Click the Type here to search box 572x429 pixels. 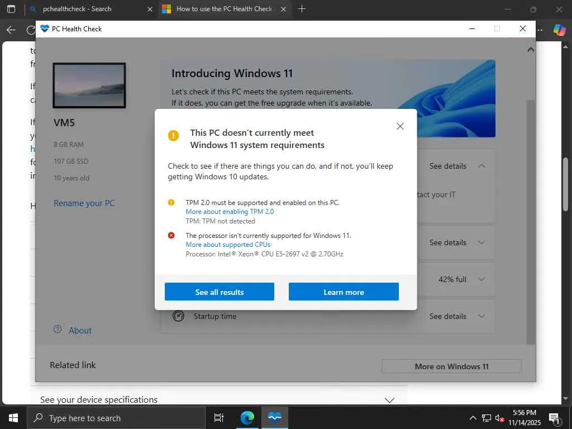(x=116, y=418)
